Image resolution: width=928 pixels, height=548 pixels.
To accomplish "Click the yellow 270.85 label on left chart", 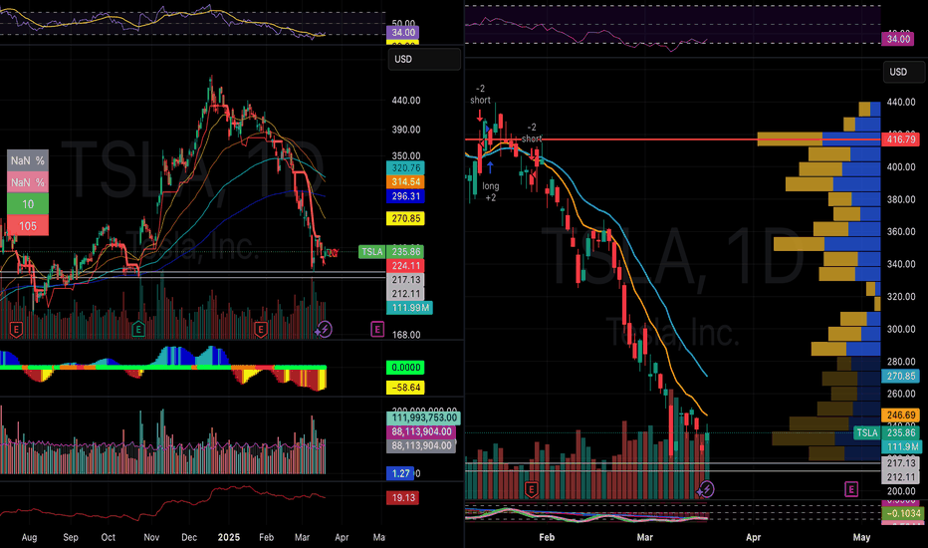I will click(x=405, y=218).
